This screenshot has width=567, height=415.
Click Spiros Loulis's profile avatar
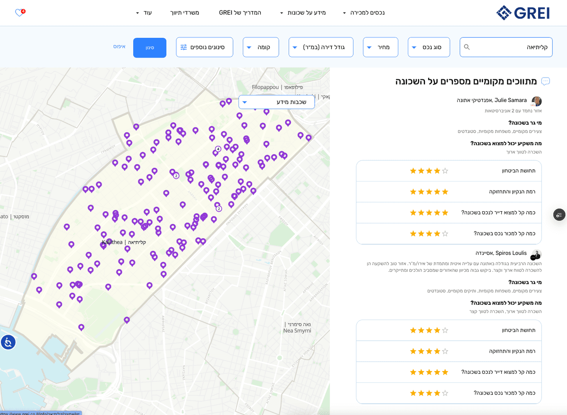click(x=536, y=254)
